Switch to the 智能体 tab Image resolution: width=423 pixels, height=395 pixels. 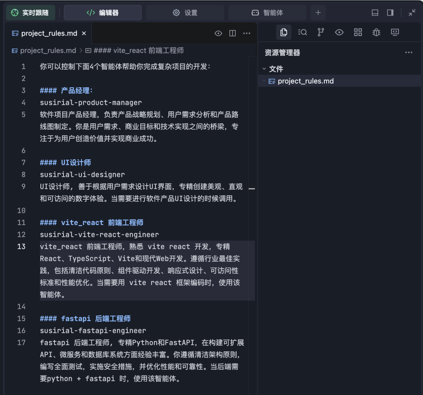[267, 13]
